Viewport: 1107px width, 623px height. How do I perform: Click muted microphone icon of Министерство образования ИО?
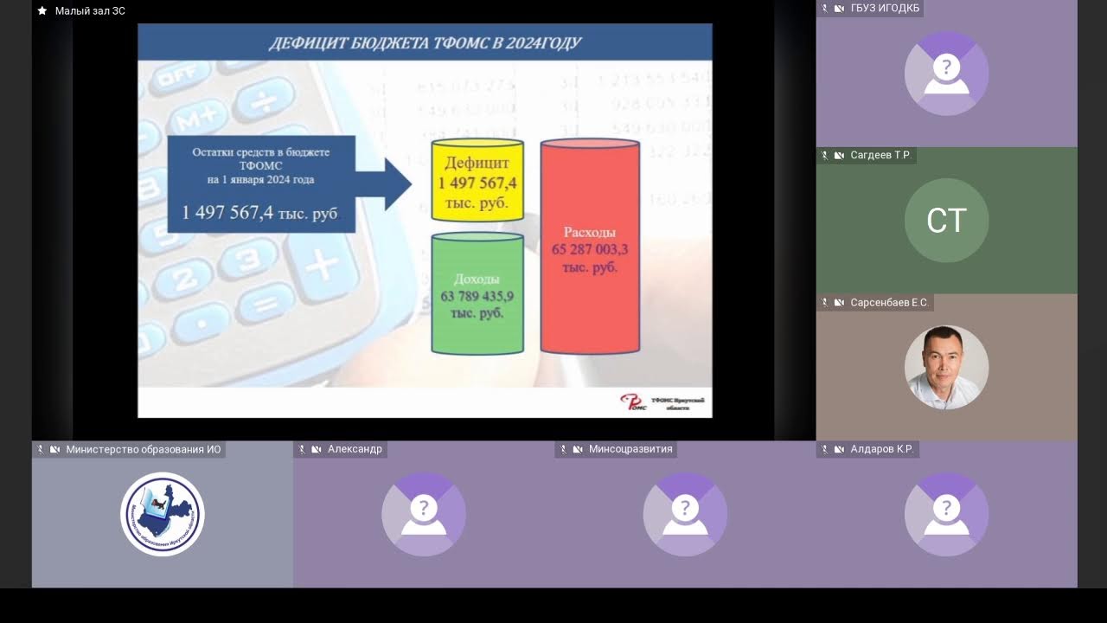(41, 450)
